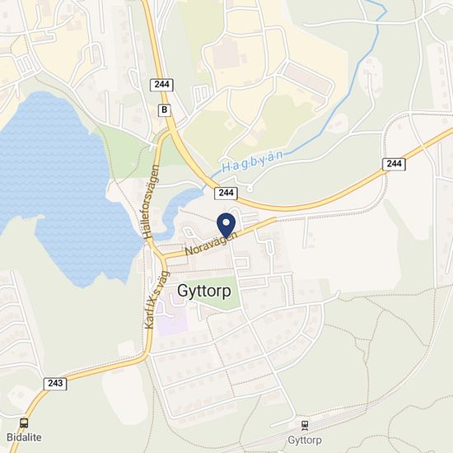The height and width of the screenshot is (453, 453).
Task: Click the Noravägen street label
Action: tap(211, 243)
